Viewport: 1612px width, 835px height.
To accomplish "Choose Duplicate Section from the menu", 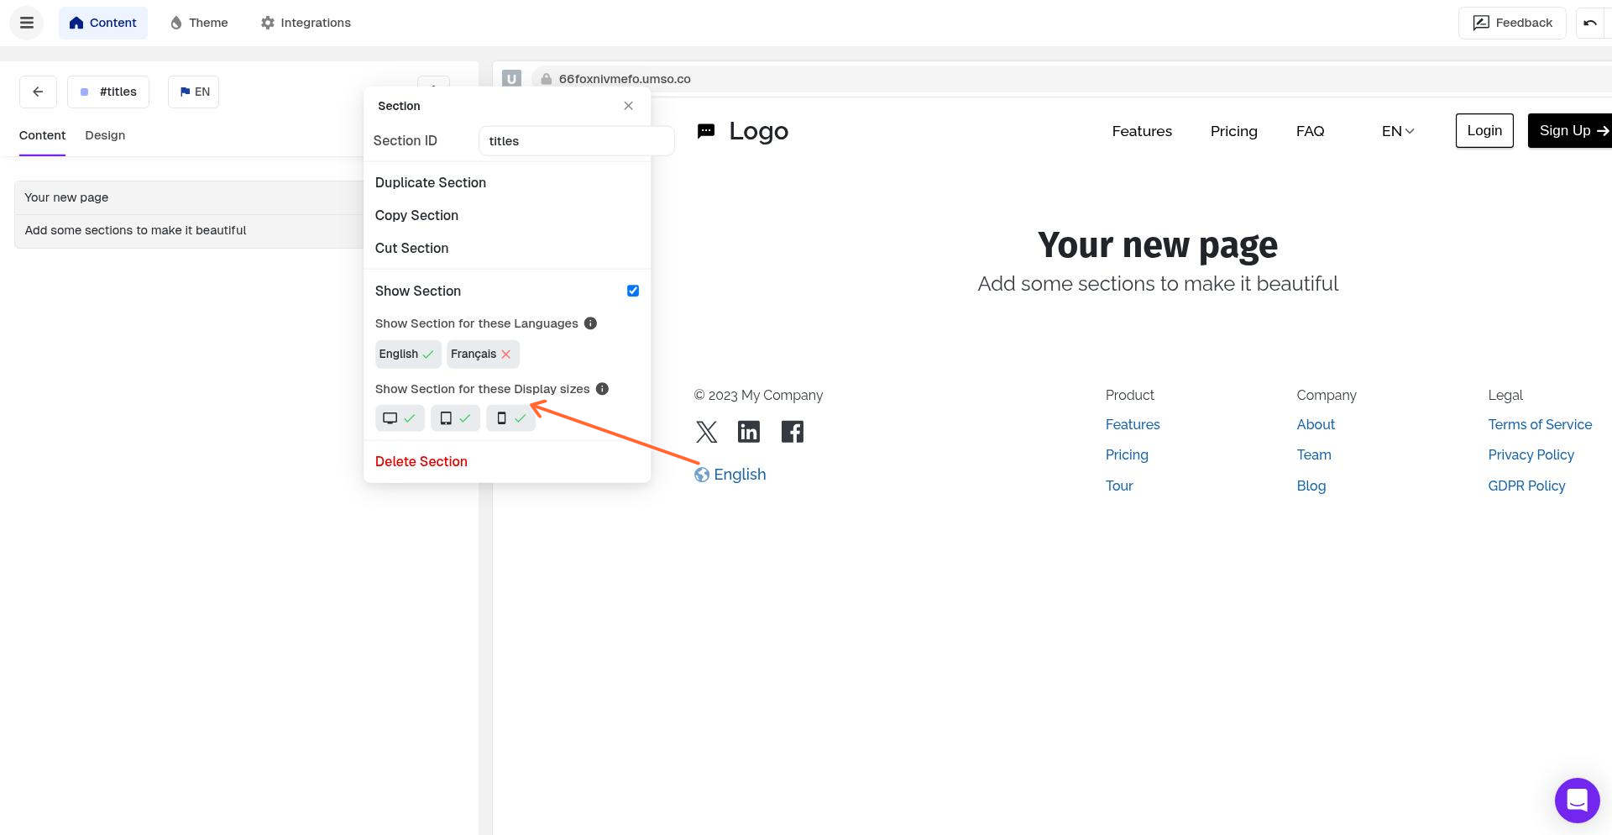I will pos(430,182).
